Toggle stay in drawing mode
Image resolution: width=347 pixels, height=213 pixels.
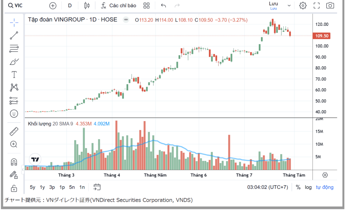[14, 175]
